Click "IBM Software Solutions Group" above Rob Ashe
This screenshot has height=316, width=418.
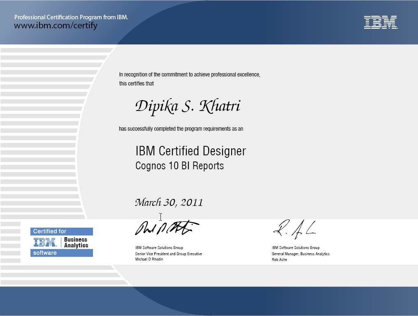pos(296,248)
